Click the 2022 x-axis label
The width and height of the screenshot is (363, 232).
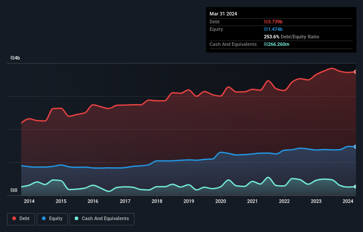click(284, 201)
